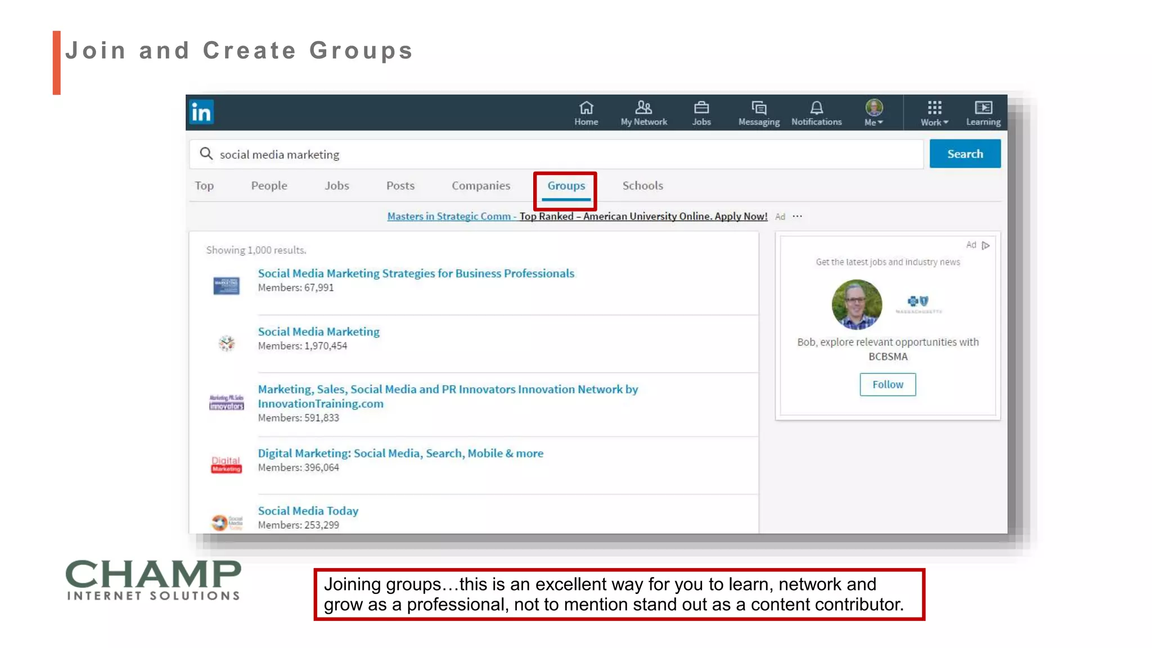The image size is (1152, 648).
Task: Expand the Me profile dropdown
Action: coord(874,113)
